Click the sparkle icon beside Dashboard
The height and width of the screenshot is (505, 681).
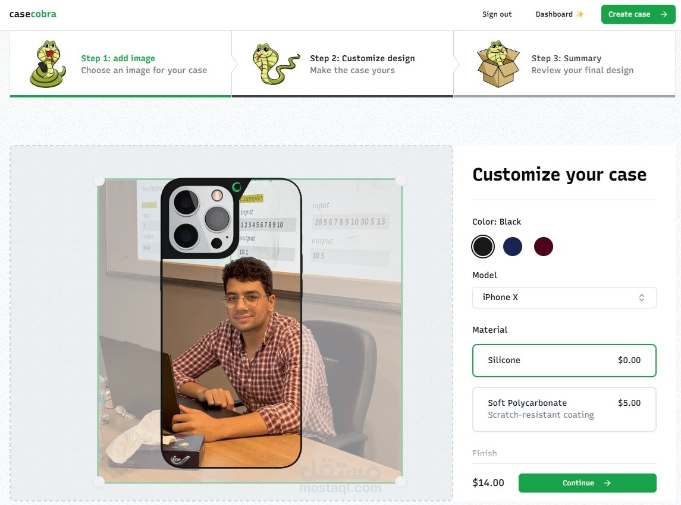point(580,14)
